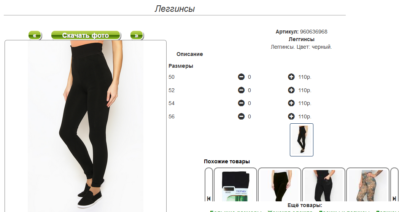
Task: Increase quantity for size 52
Action: point(291,90)
